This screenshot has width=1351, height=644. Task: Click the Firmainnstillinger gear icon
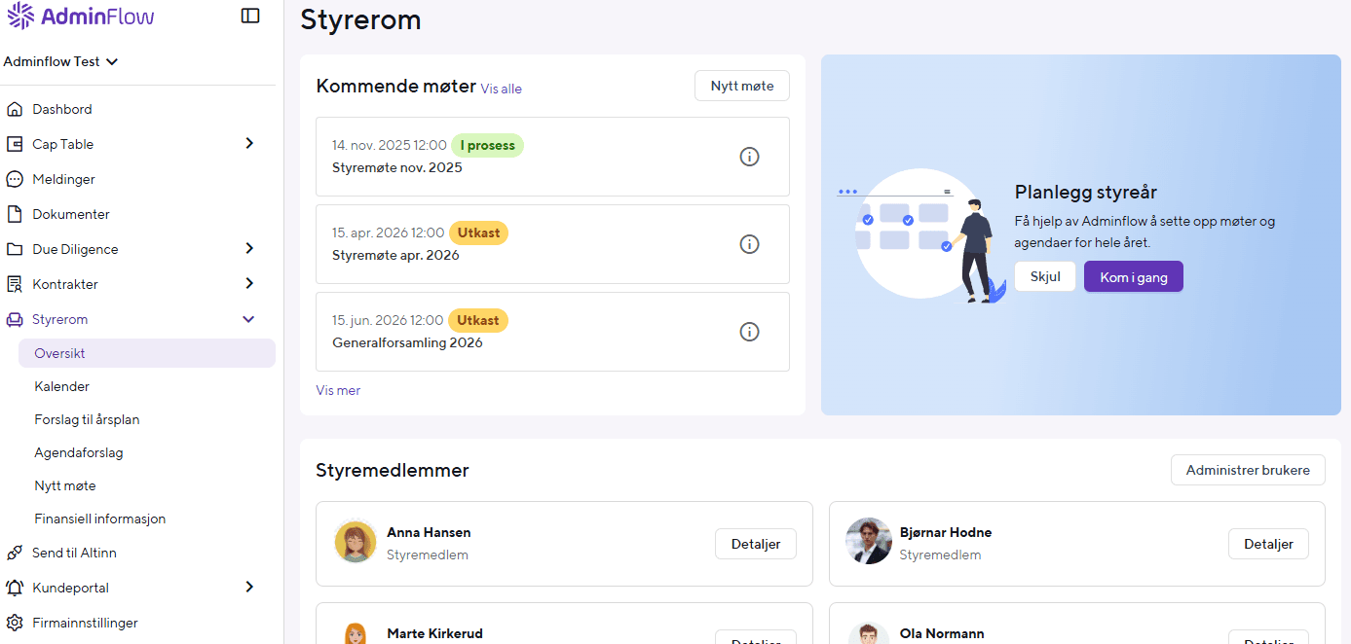[15, 623]
